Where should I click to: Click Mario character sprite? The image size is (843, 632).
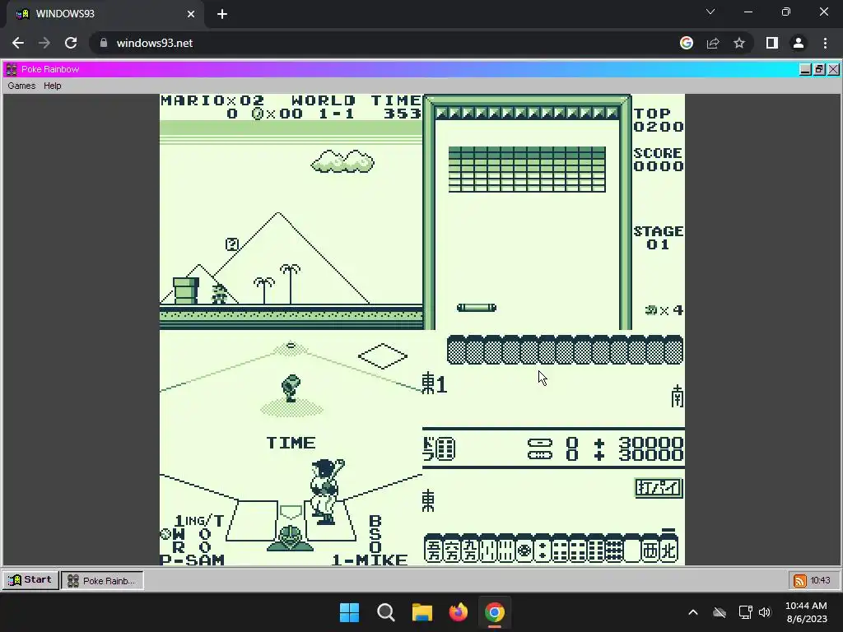point(219,294)
